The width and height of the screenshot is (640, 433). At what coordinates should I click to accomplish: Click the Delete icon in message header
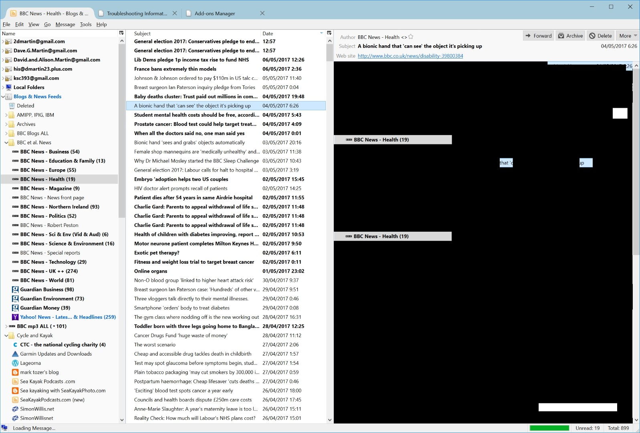592,36
